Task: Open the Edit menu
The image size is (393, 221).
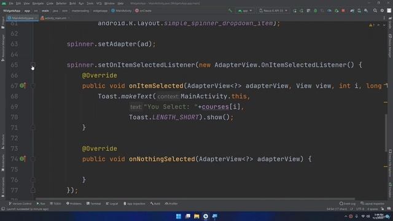Action: pyautogui.click(x=18, y=4)
